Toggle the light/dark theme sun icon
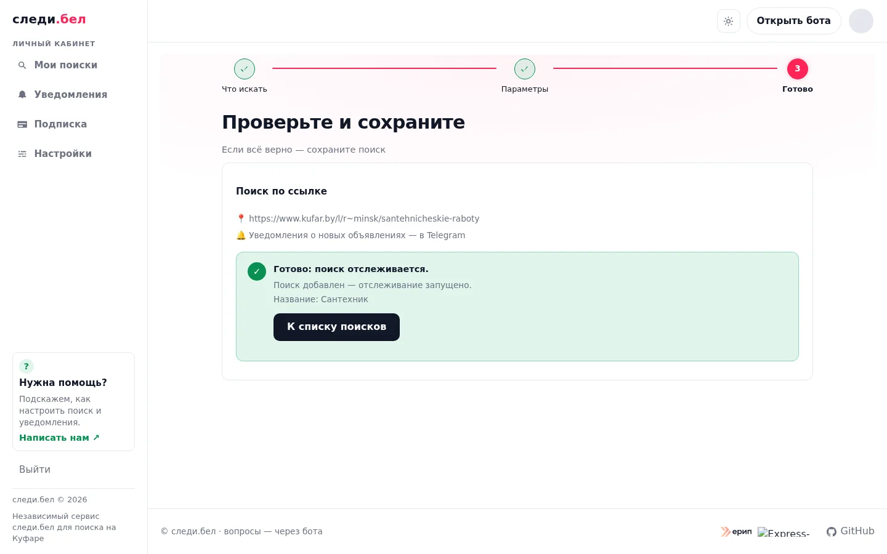887x554 pixels. (729, 21)
